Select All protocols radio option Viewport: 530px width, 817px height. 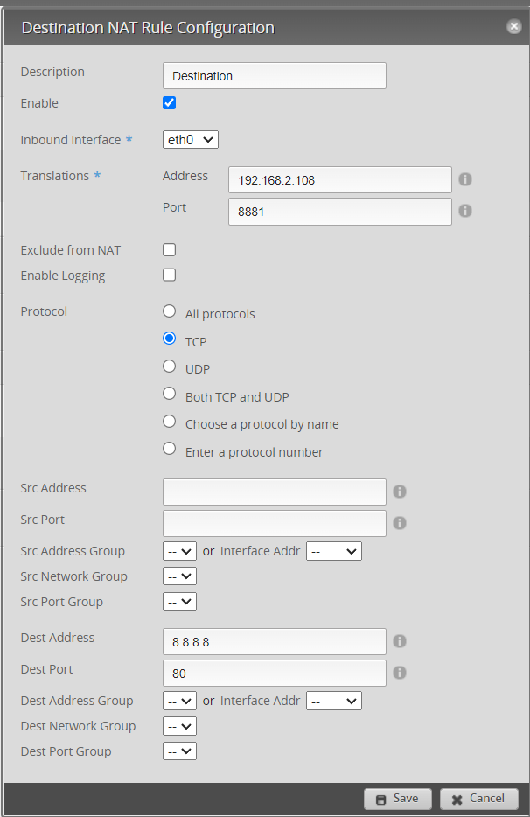170,311
